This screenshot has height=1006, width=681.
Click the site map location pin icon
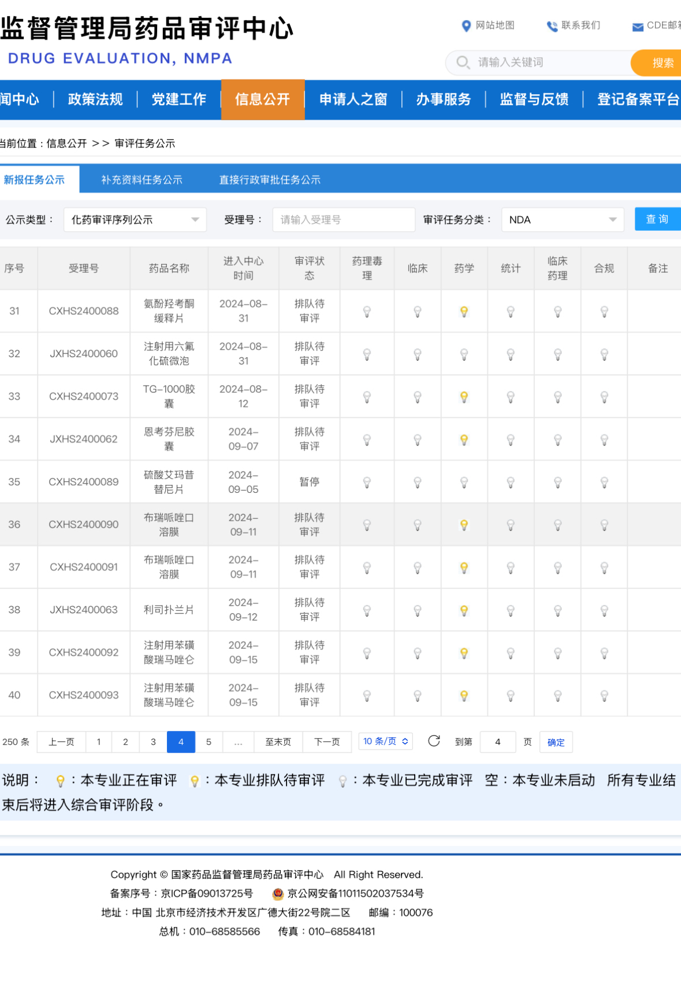coord(466,26)
